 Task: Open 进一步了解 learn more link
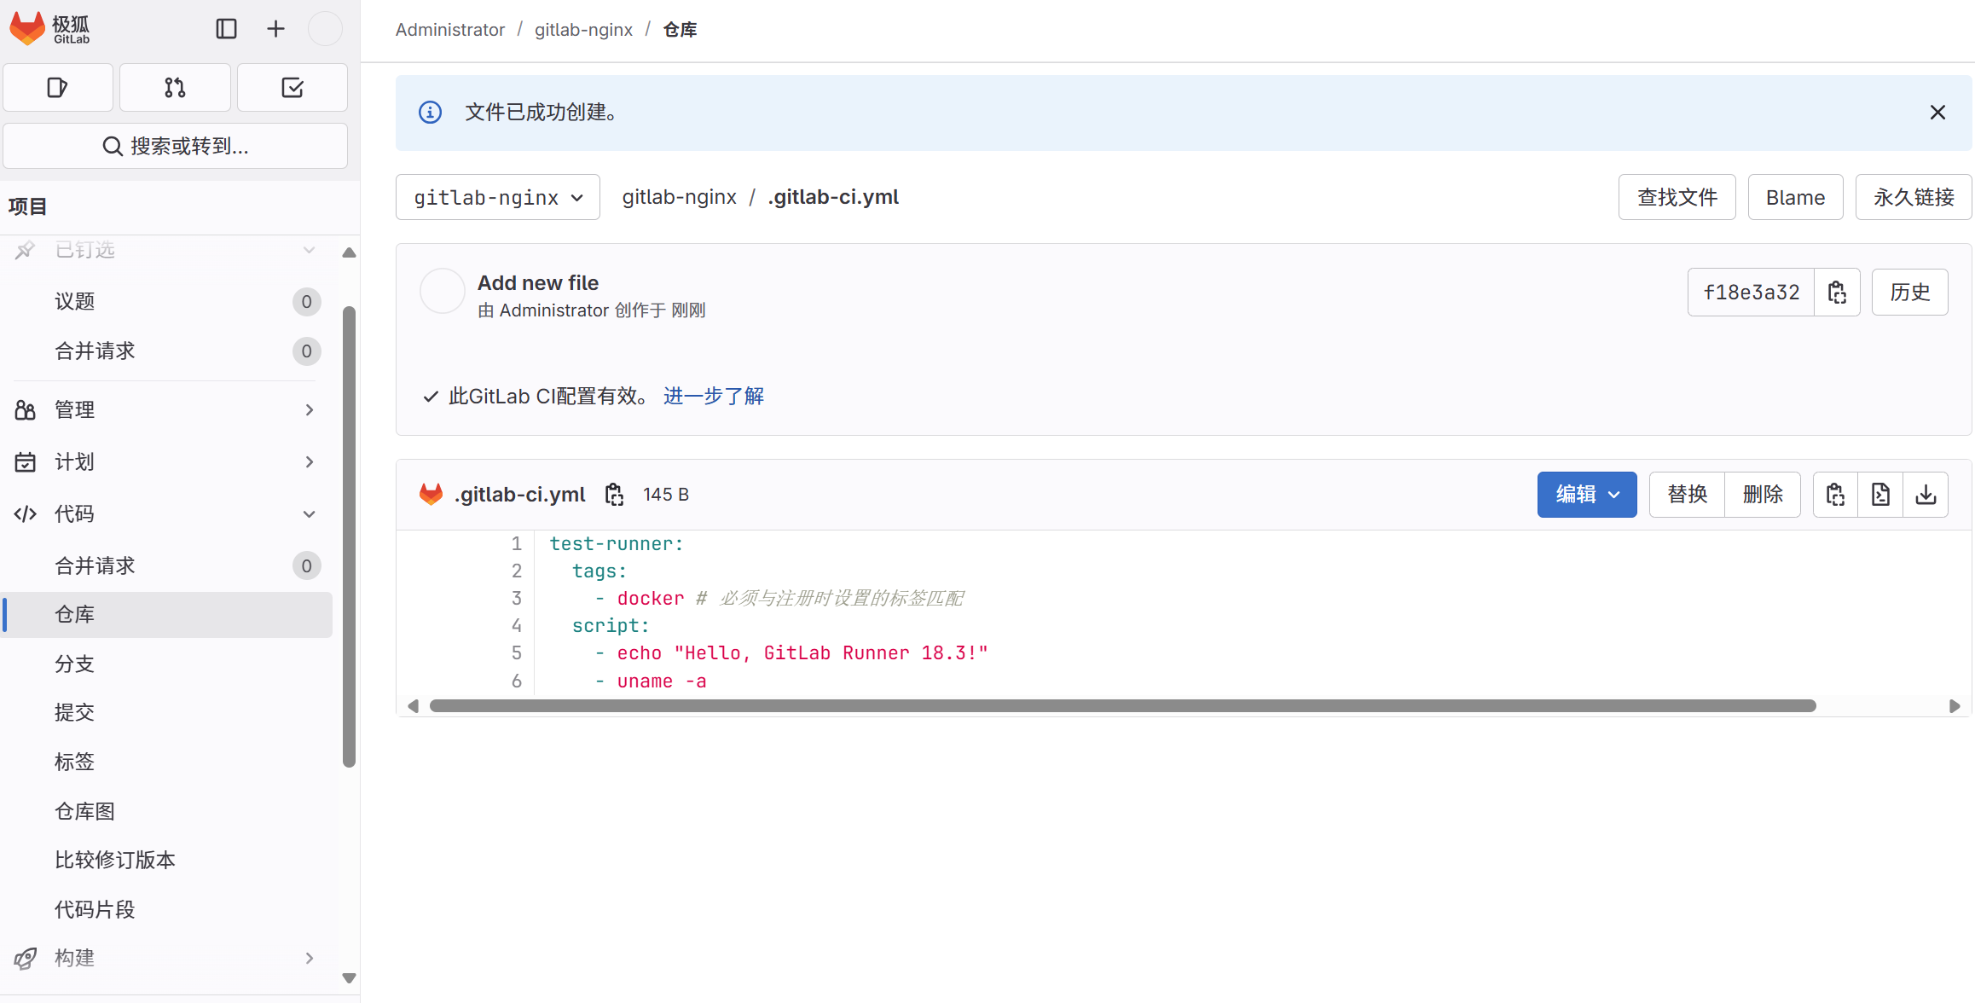pos(713,397)
